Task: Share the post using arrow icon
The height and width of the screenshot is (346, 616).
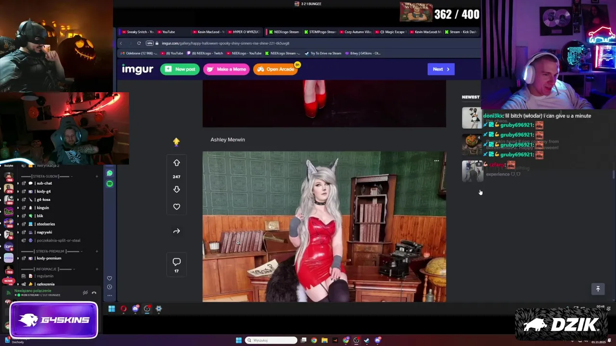Action: (177, 231)
